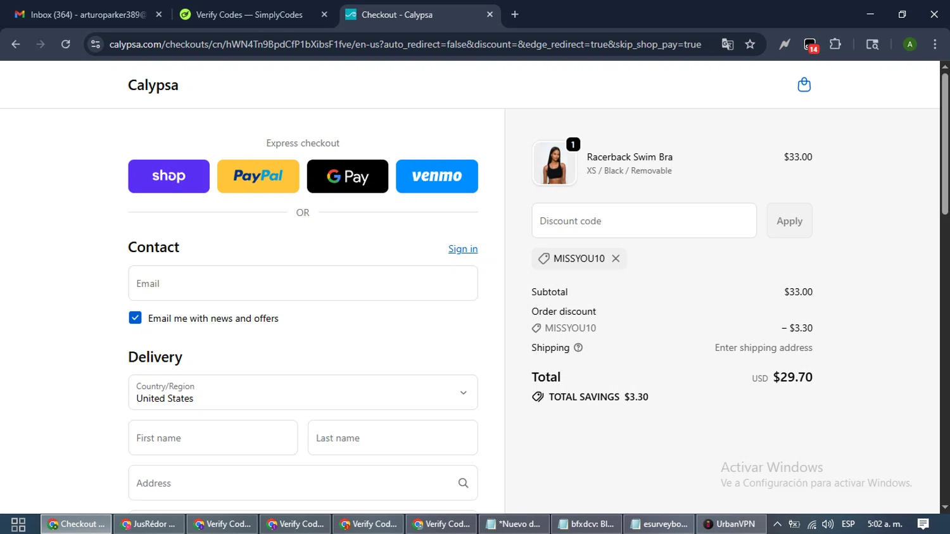
Task: Click the network wifi tray icon
Action: tap(811, 524)
